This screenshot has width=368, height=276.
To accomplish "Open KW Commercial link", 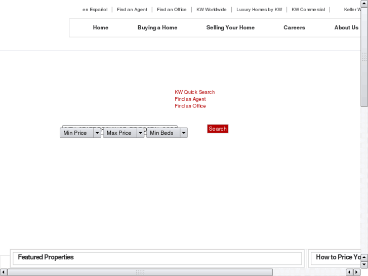I will (x=308, y=10).
